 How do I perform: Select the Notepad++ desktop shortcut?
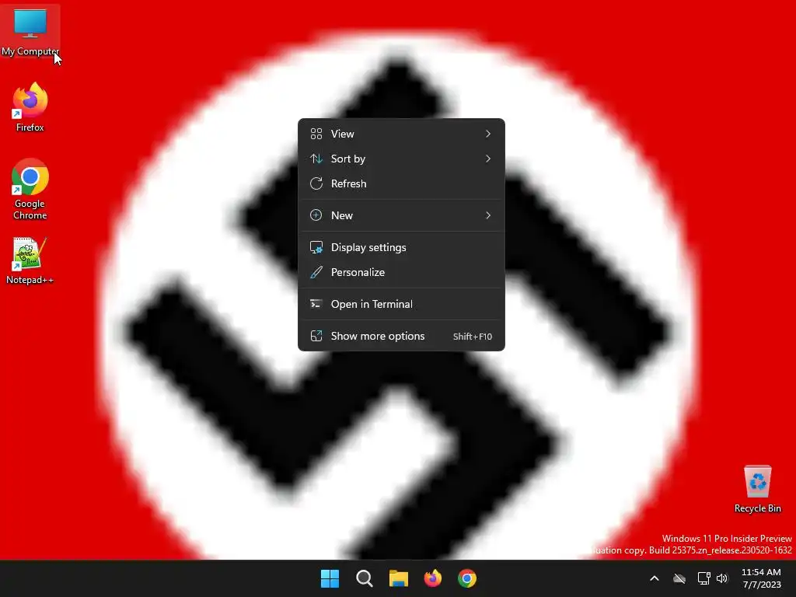coord(30,260)
